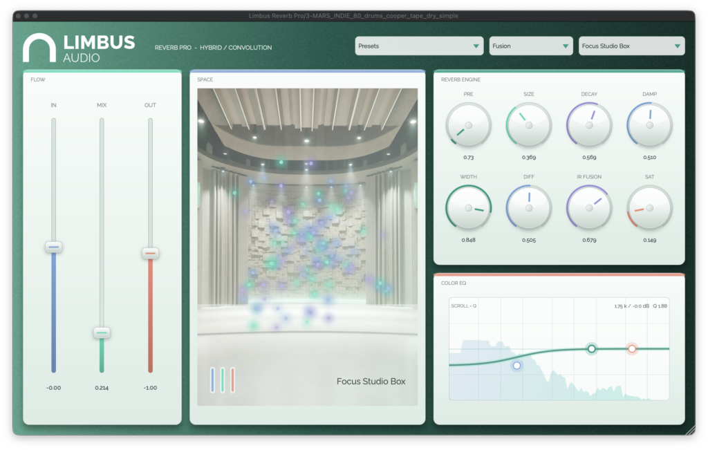Click the DIFF knob
The width and height of the screenshot is (708, 450).
(529, 207)
